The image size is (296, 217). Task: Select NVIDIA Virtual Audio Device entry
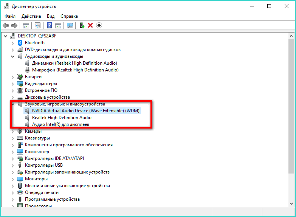85,111
